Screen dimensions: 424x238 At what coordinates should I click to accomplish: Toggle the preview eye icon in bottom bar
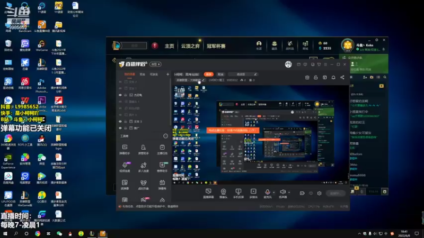[x=311, y=193]
